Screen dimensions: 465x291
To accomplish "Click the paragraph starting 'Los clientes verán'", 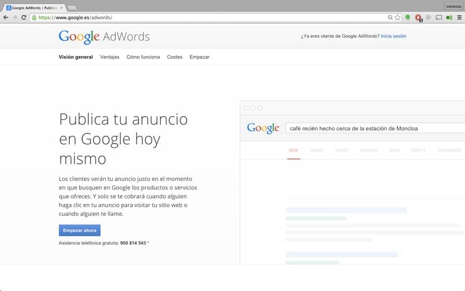I will point(128,196).
